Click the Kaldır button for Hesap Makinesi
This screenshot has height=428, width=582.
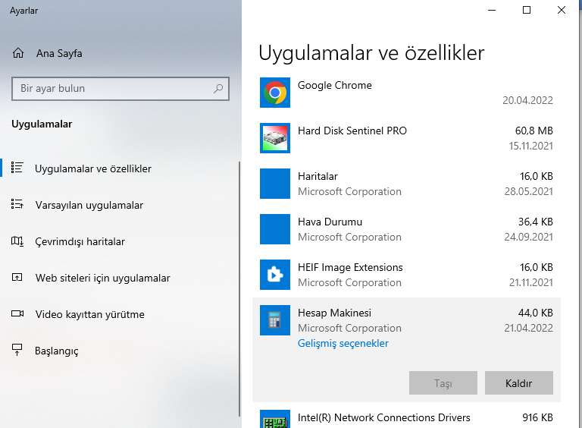(519, 382)
